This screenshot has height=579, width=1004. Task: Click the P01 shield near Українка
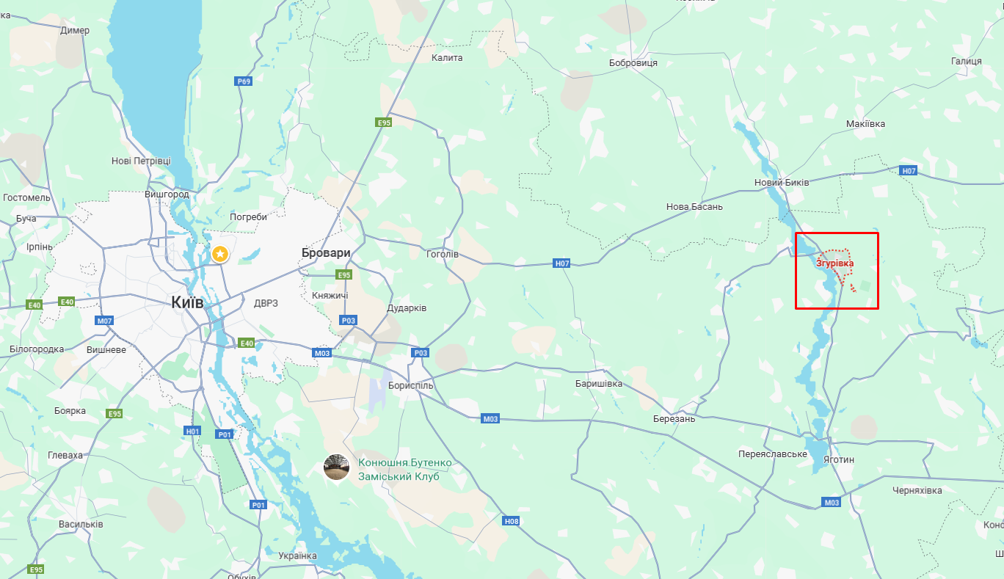pos(258,505)
